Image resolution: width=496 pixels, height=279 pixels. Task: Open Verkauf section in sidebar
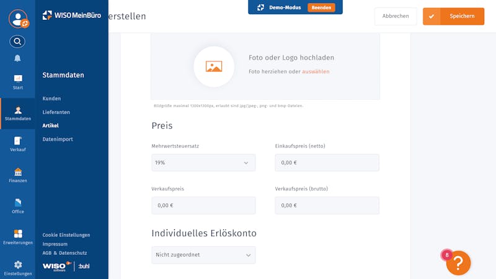18,144
